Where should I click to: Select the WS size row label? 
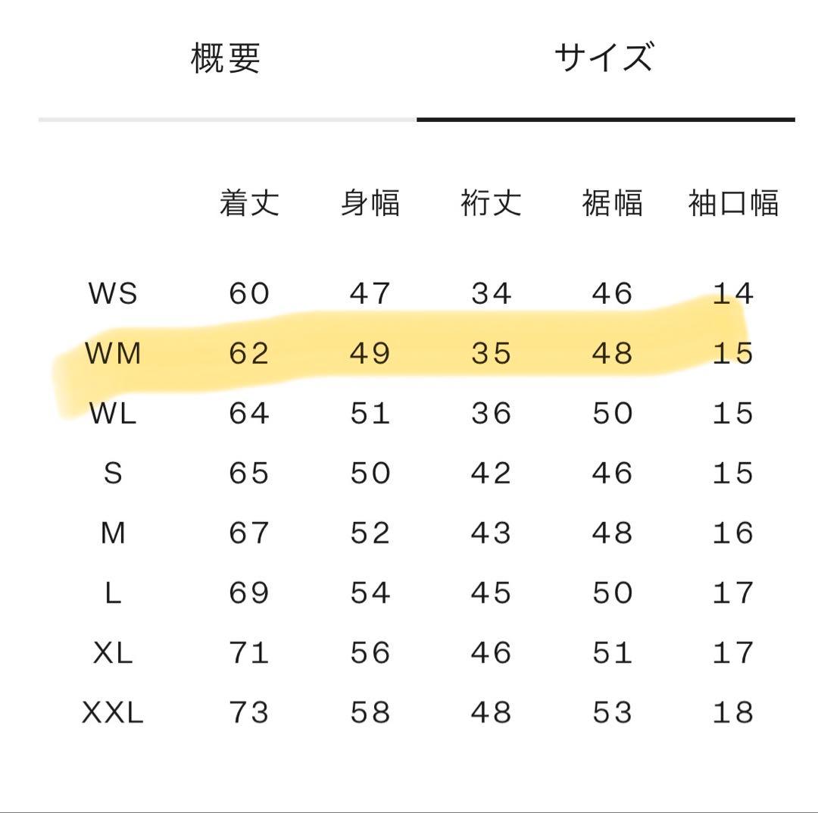[x=113, y=293]
